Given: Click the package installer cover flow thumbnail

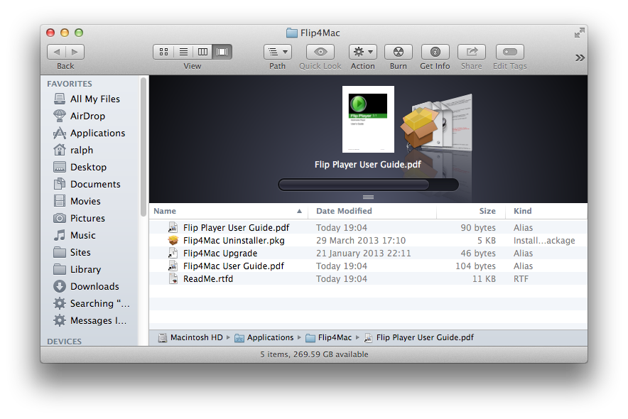Looking at the screenshot, I should (x=419, y=126).
